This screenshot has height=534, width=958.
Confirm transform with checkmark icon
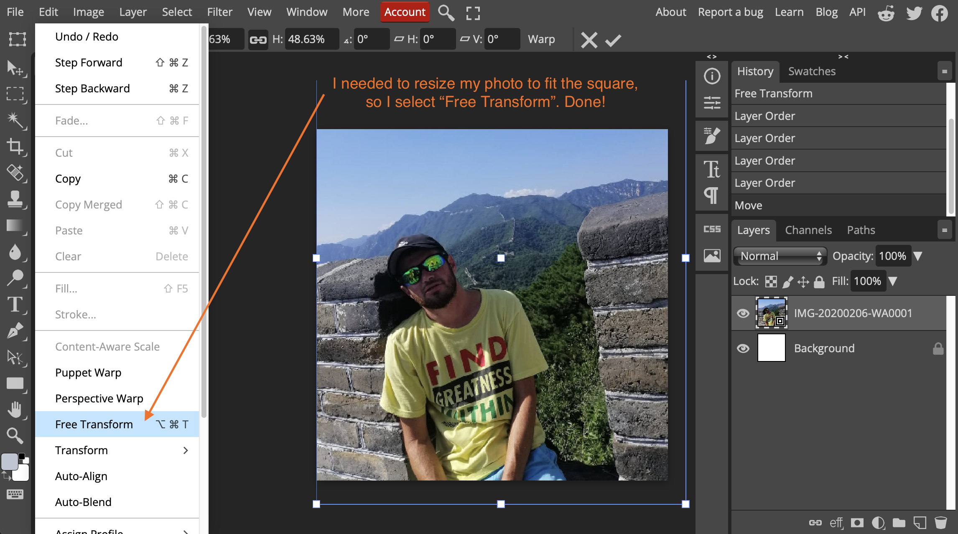pyautogui.click(x=613, y=40)
